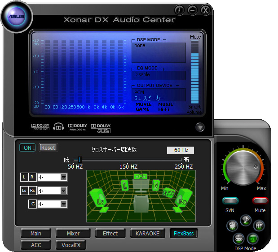278x252 pixels.
Task: Click the Dolby Virtual Speaker icon
Action: tap(100, 127)
